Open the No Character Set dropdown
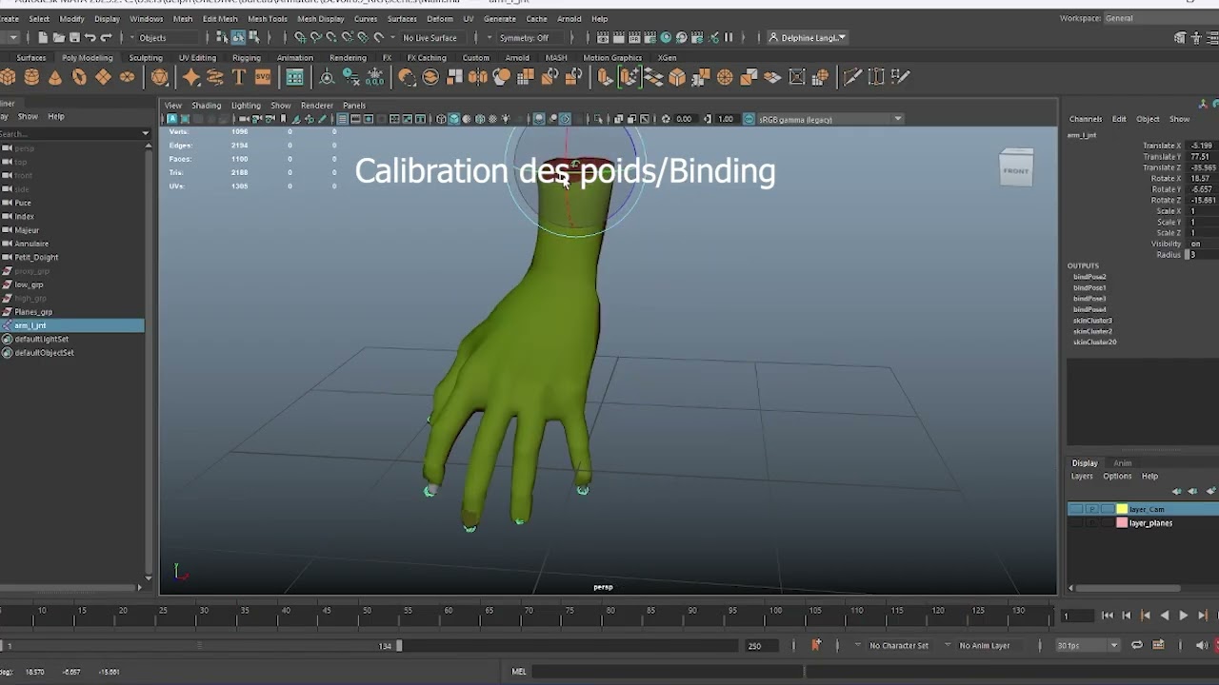Image resolution: width=1219 pixels, height=685 pixels. click(x=898, y=645)
